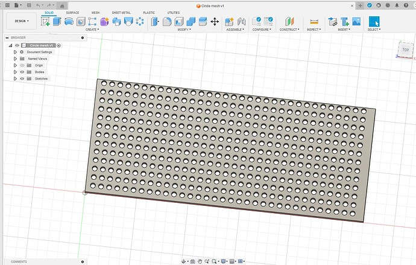This screenshot has width=416, height=265.
Task: Select the Hole tool
Action: 81,22
